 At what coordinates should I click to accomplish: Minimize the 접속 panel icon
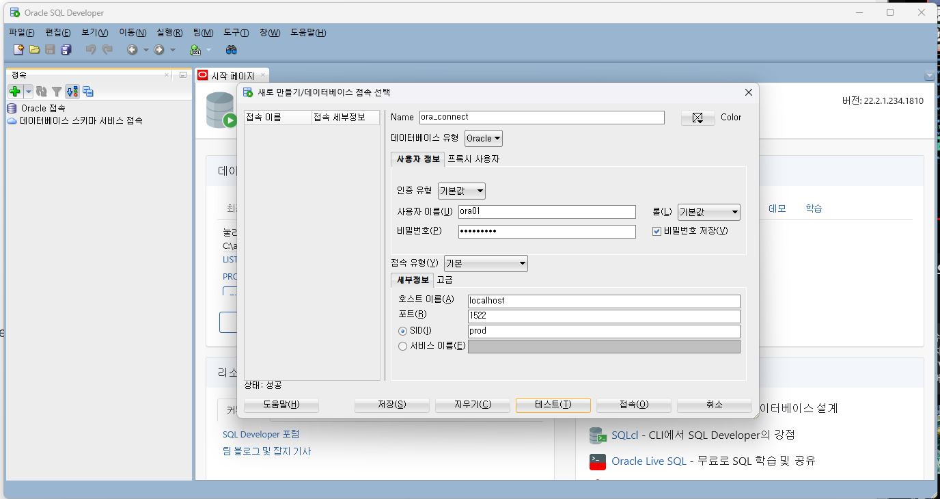click(182, 75)
